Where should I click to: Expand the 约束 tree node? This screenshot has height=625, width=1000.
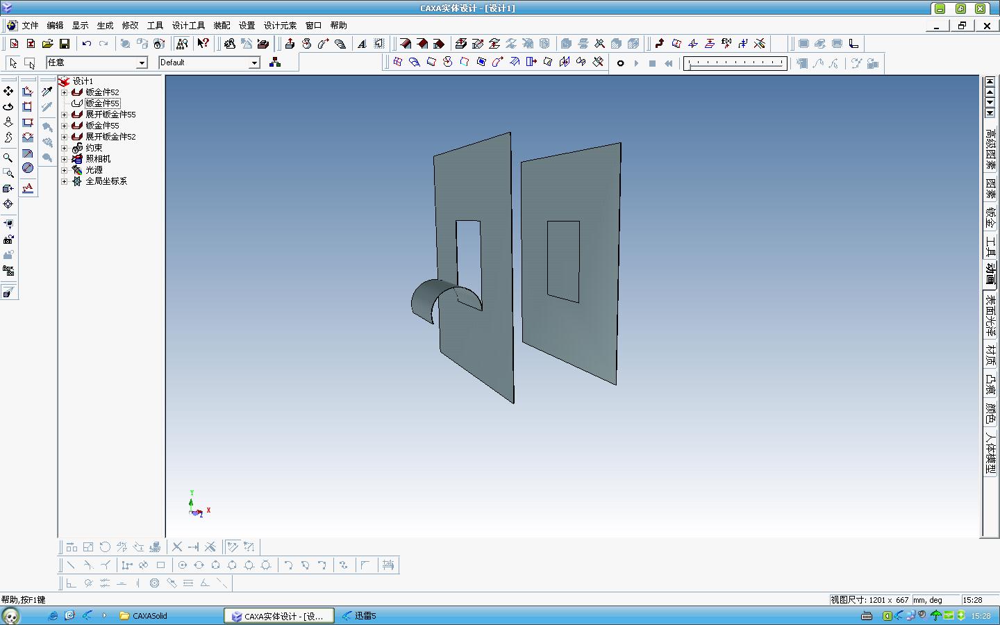click(64, 148)
